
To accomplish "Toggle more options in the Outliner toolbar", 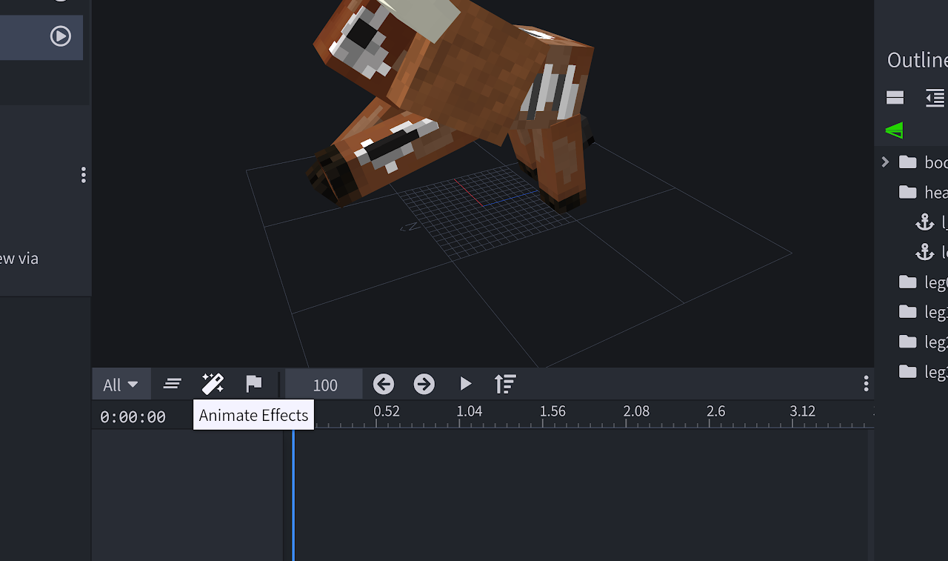I will (895, 98).
